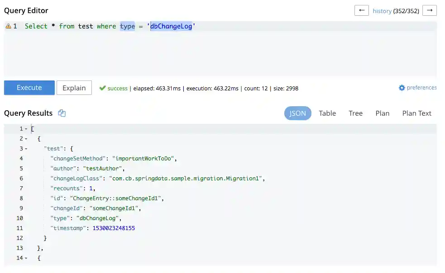
Task: Click the warning icon on editor line 1
Action: pyautogui.click(x=8, y=26)
